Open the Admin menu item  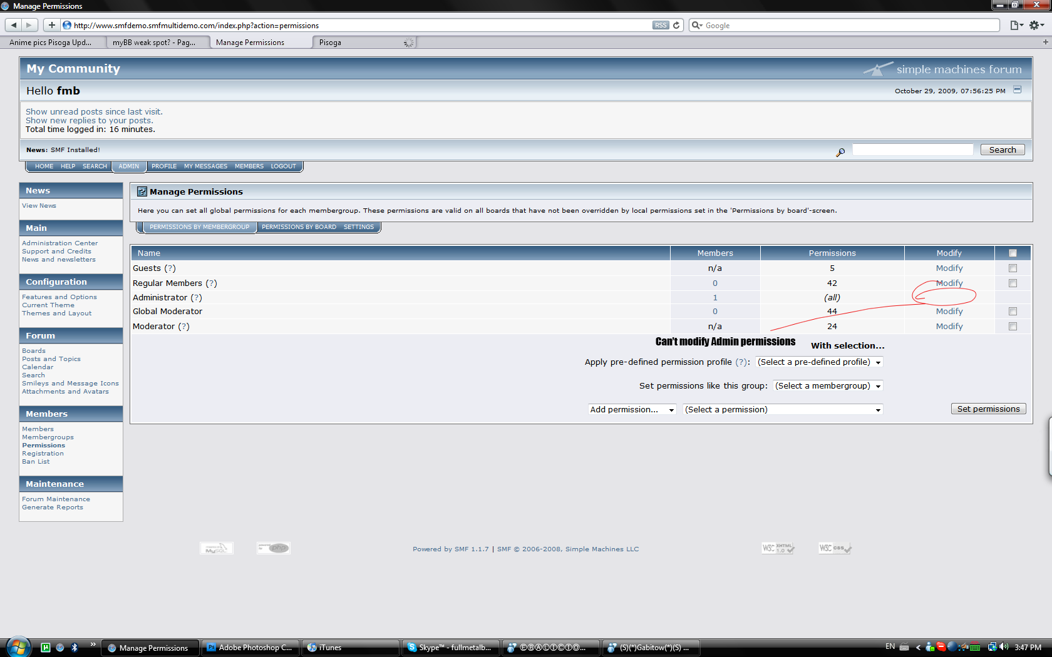[x=129, y=166]
